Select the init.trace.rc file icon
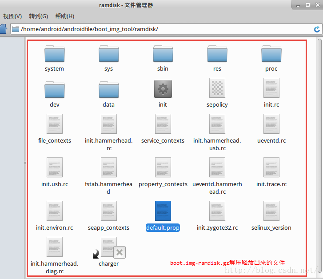The image size is (323, 279). point(271,167)
